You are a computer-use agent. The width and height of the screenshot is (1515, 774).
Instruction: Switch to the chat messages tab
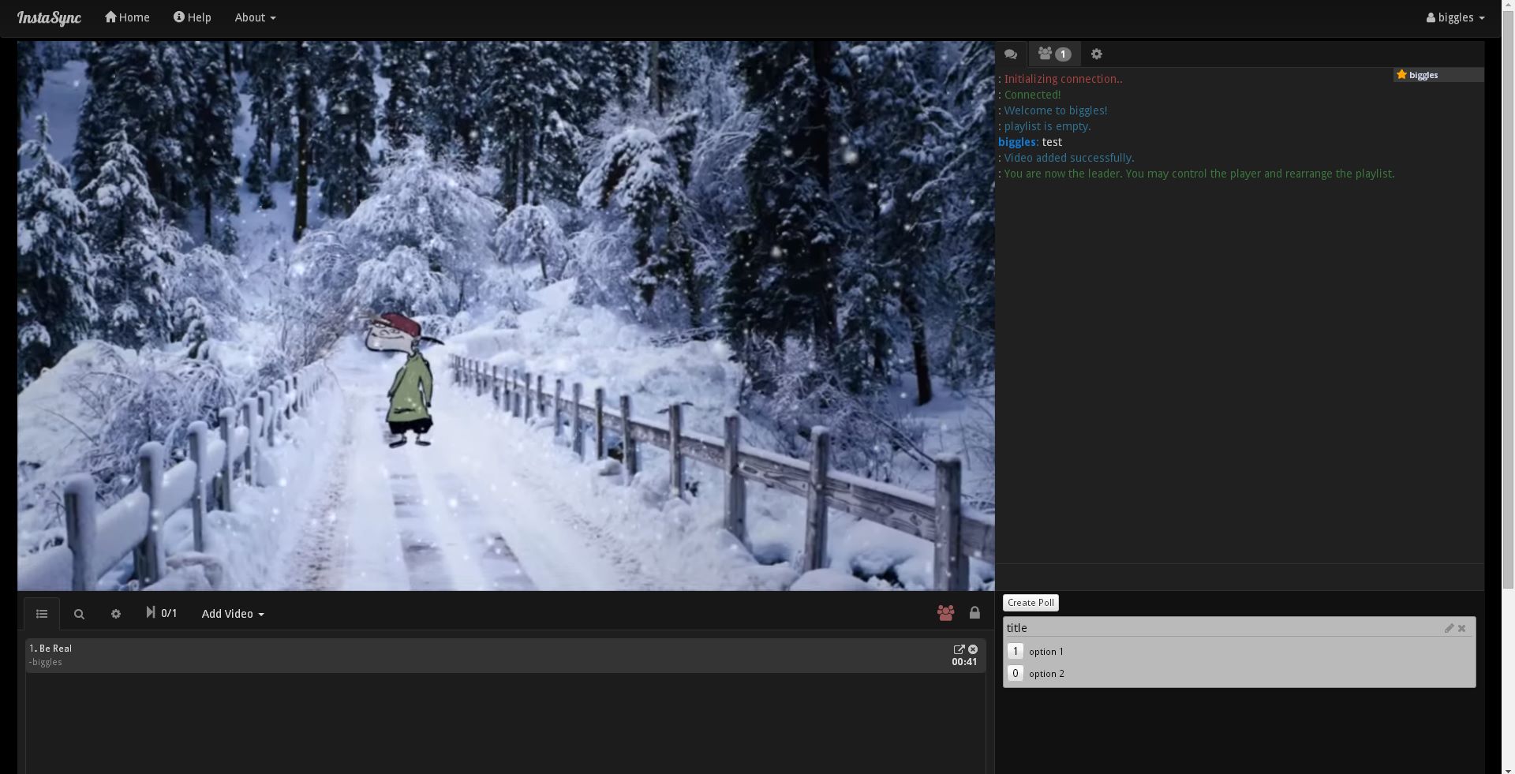pos(1011,54)
